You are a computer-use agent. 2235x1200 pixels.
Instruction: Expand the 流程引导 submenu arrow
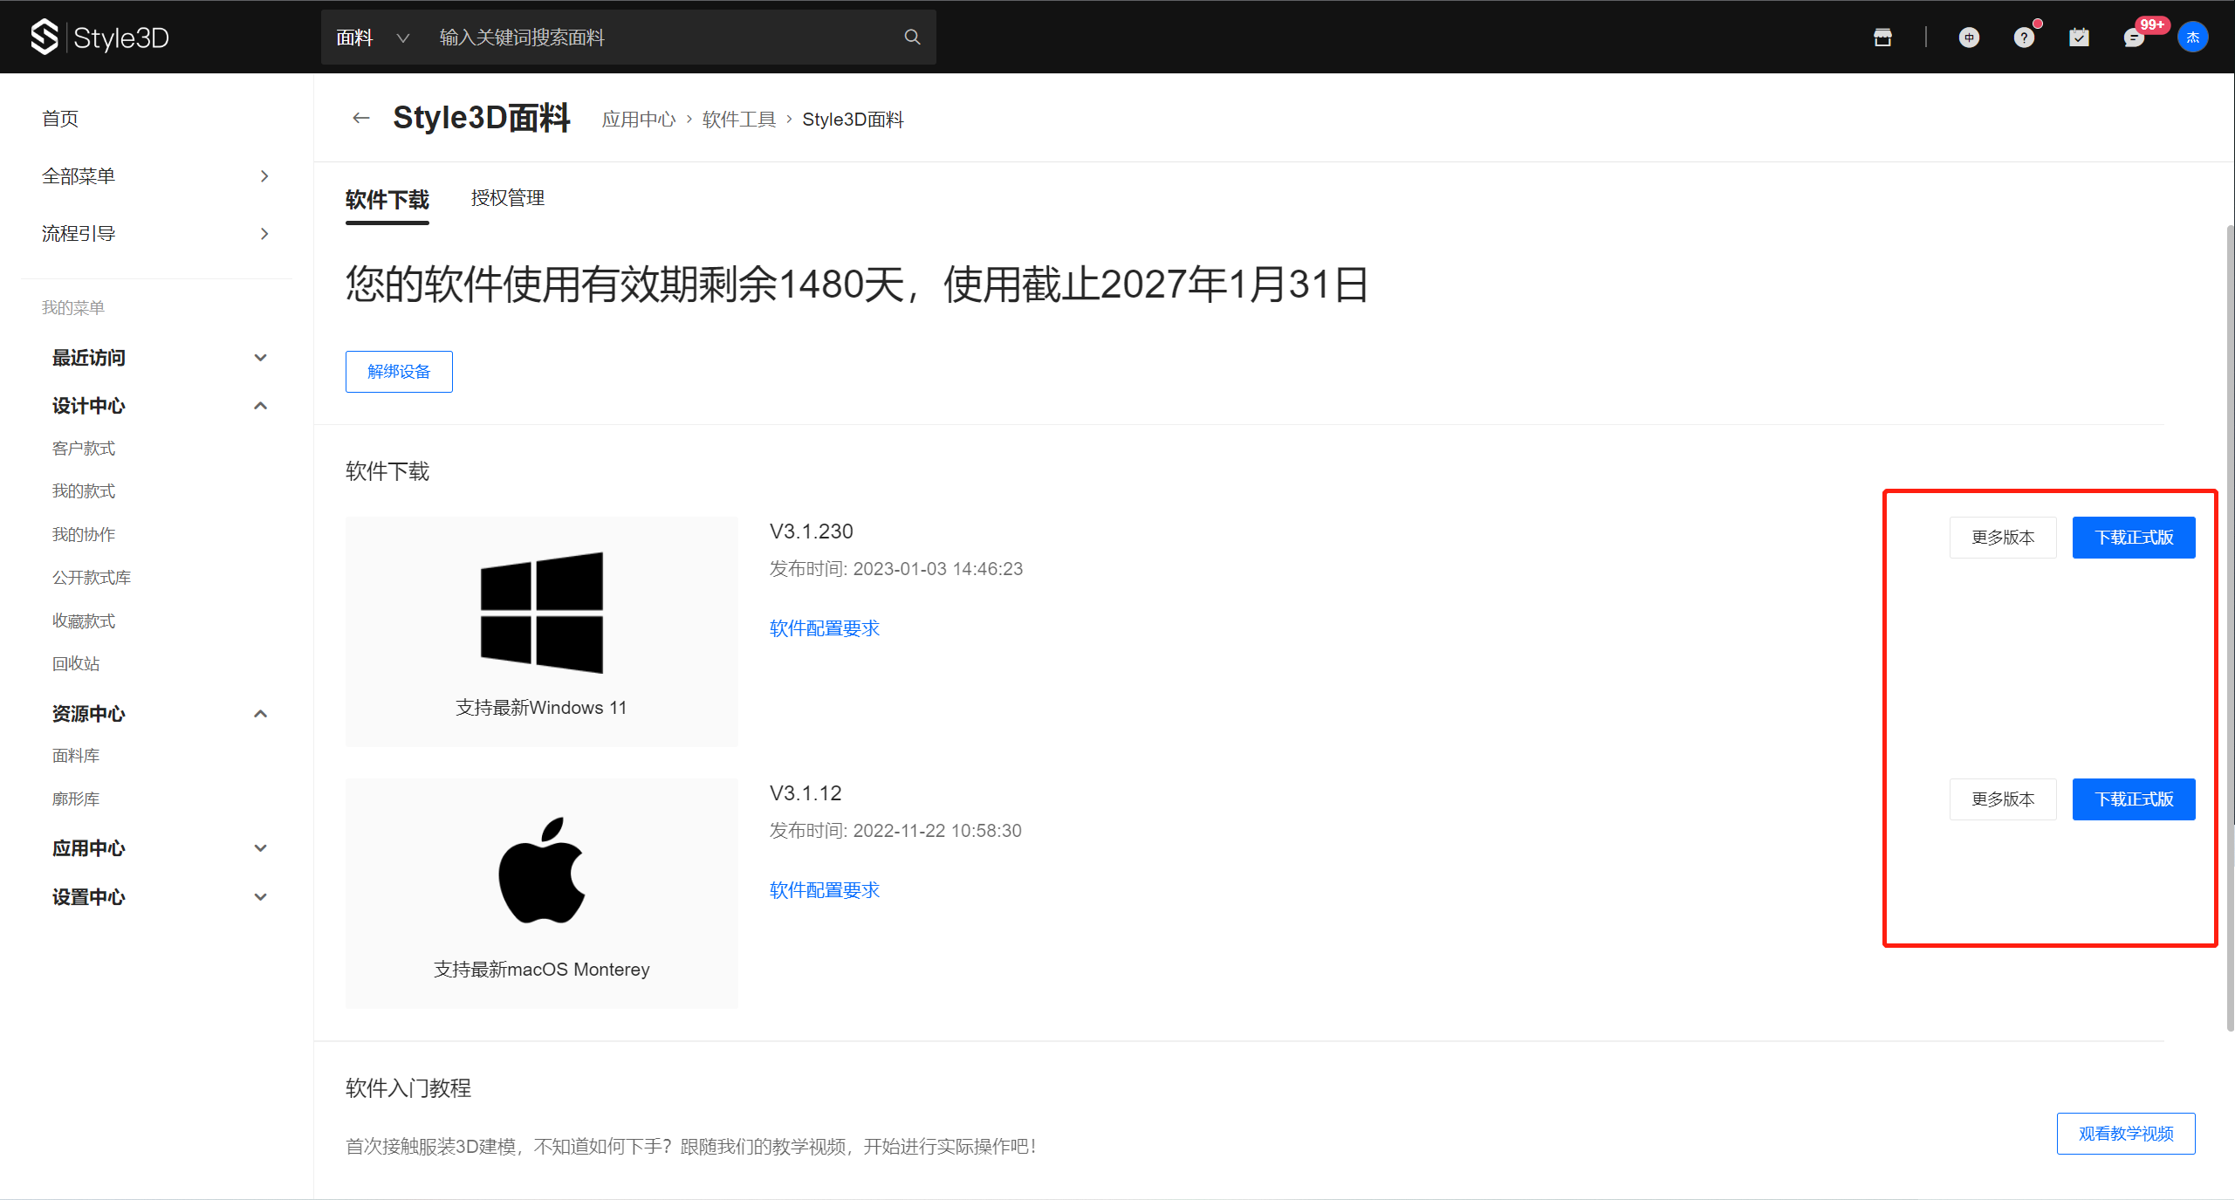(x=264, y=234)
